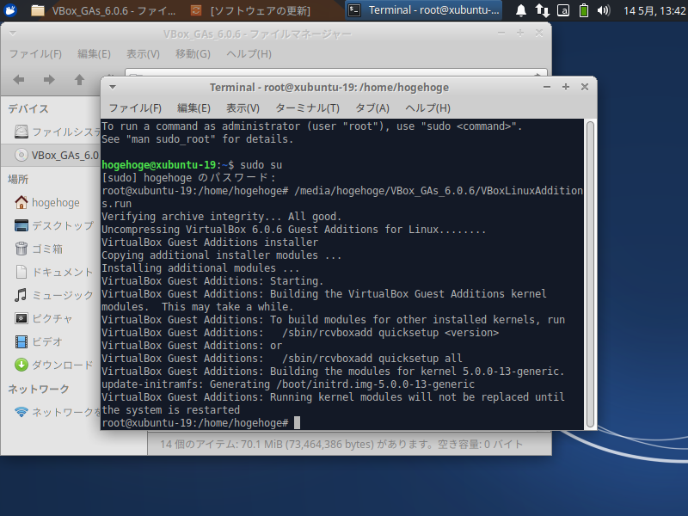The width and height of the screenshot is (688, 516).
Task: Open file manager File menu
Action: pos(35,54)
